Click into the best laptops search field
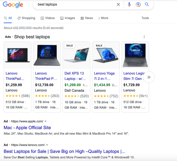 coord(76,5)
